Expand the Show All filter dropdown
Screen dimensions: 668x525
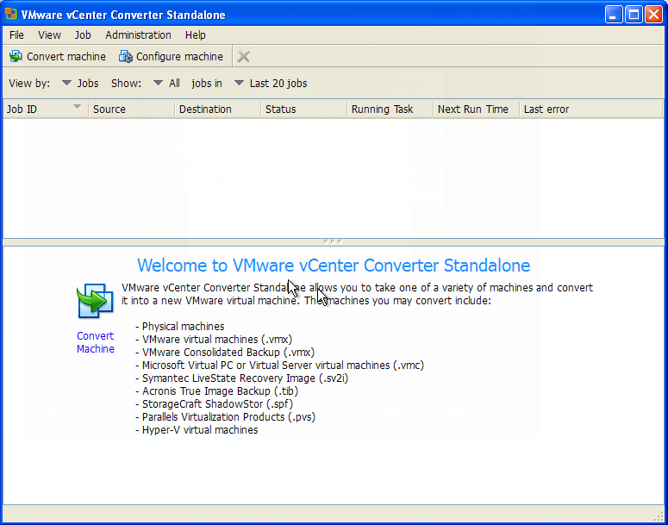[166, 83]
